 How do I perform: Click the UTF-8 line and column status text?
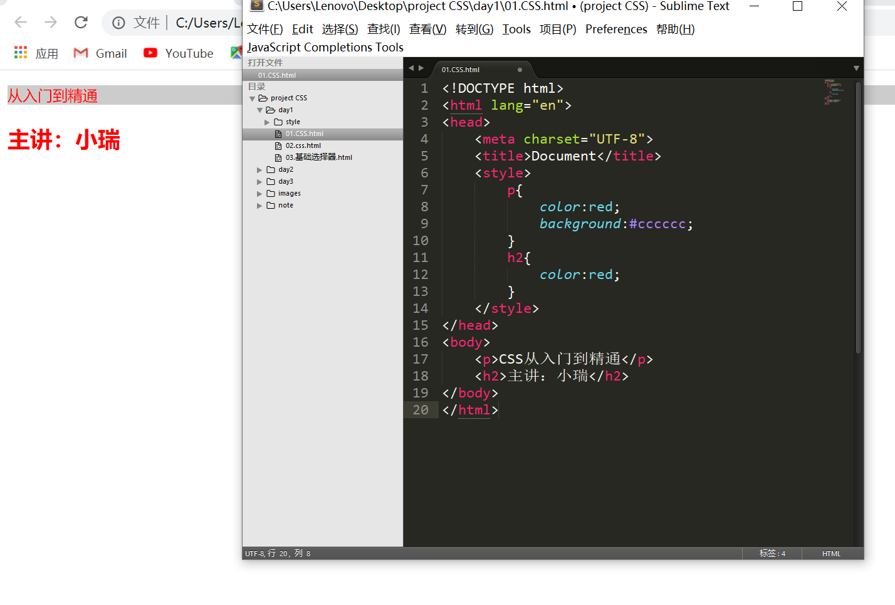tap(278, 554)
